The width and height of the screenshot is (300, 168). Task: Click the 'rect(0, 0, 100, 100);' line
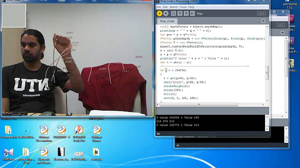(x=180, y=98)
